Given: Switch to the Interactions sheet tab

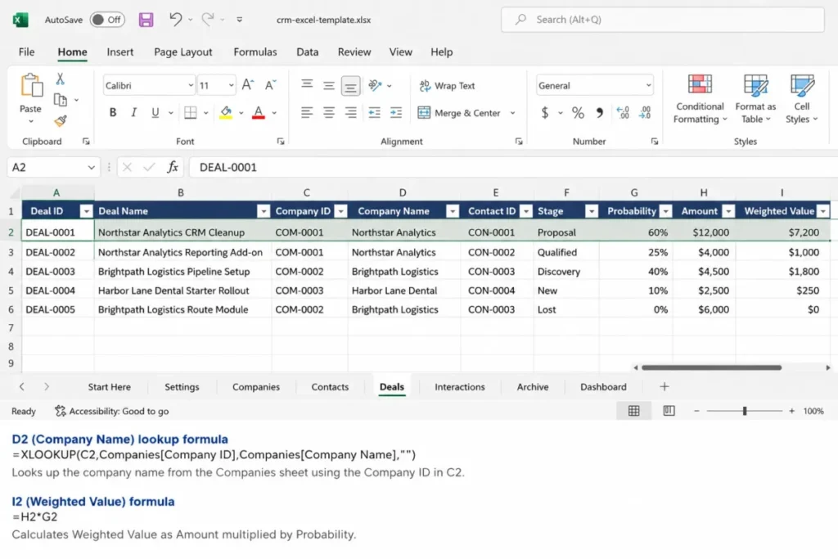Looking at the screenshot, I should tap(460, 387).
